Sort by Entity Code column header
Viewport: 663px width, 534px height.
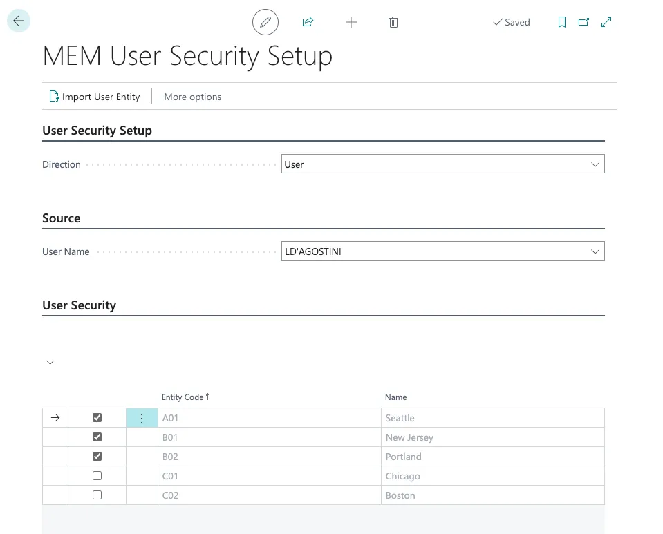pyautogui.click(x=183, y=397)
